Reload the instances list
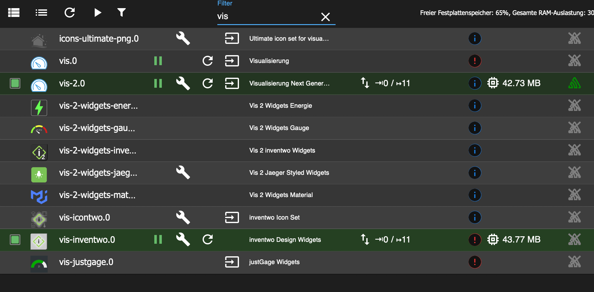The height and width of the screenshot is (292, 594). point(70,13)
